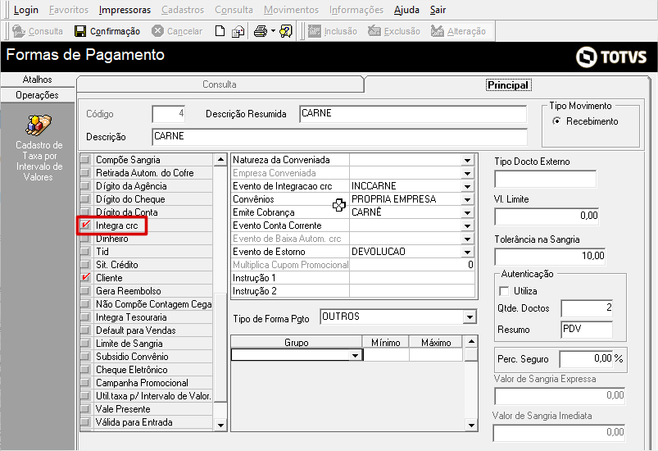The image size is (658, 451).
Task: Click the Sair menu item
Action: tap(438, 10)
